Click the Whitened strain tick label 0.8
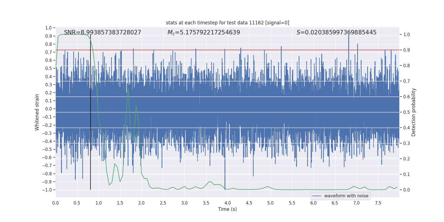This screenshot has height=222, width=444. click(49, 44)
